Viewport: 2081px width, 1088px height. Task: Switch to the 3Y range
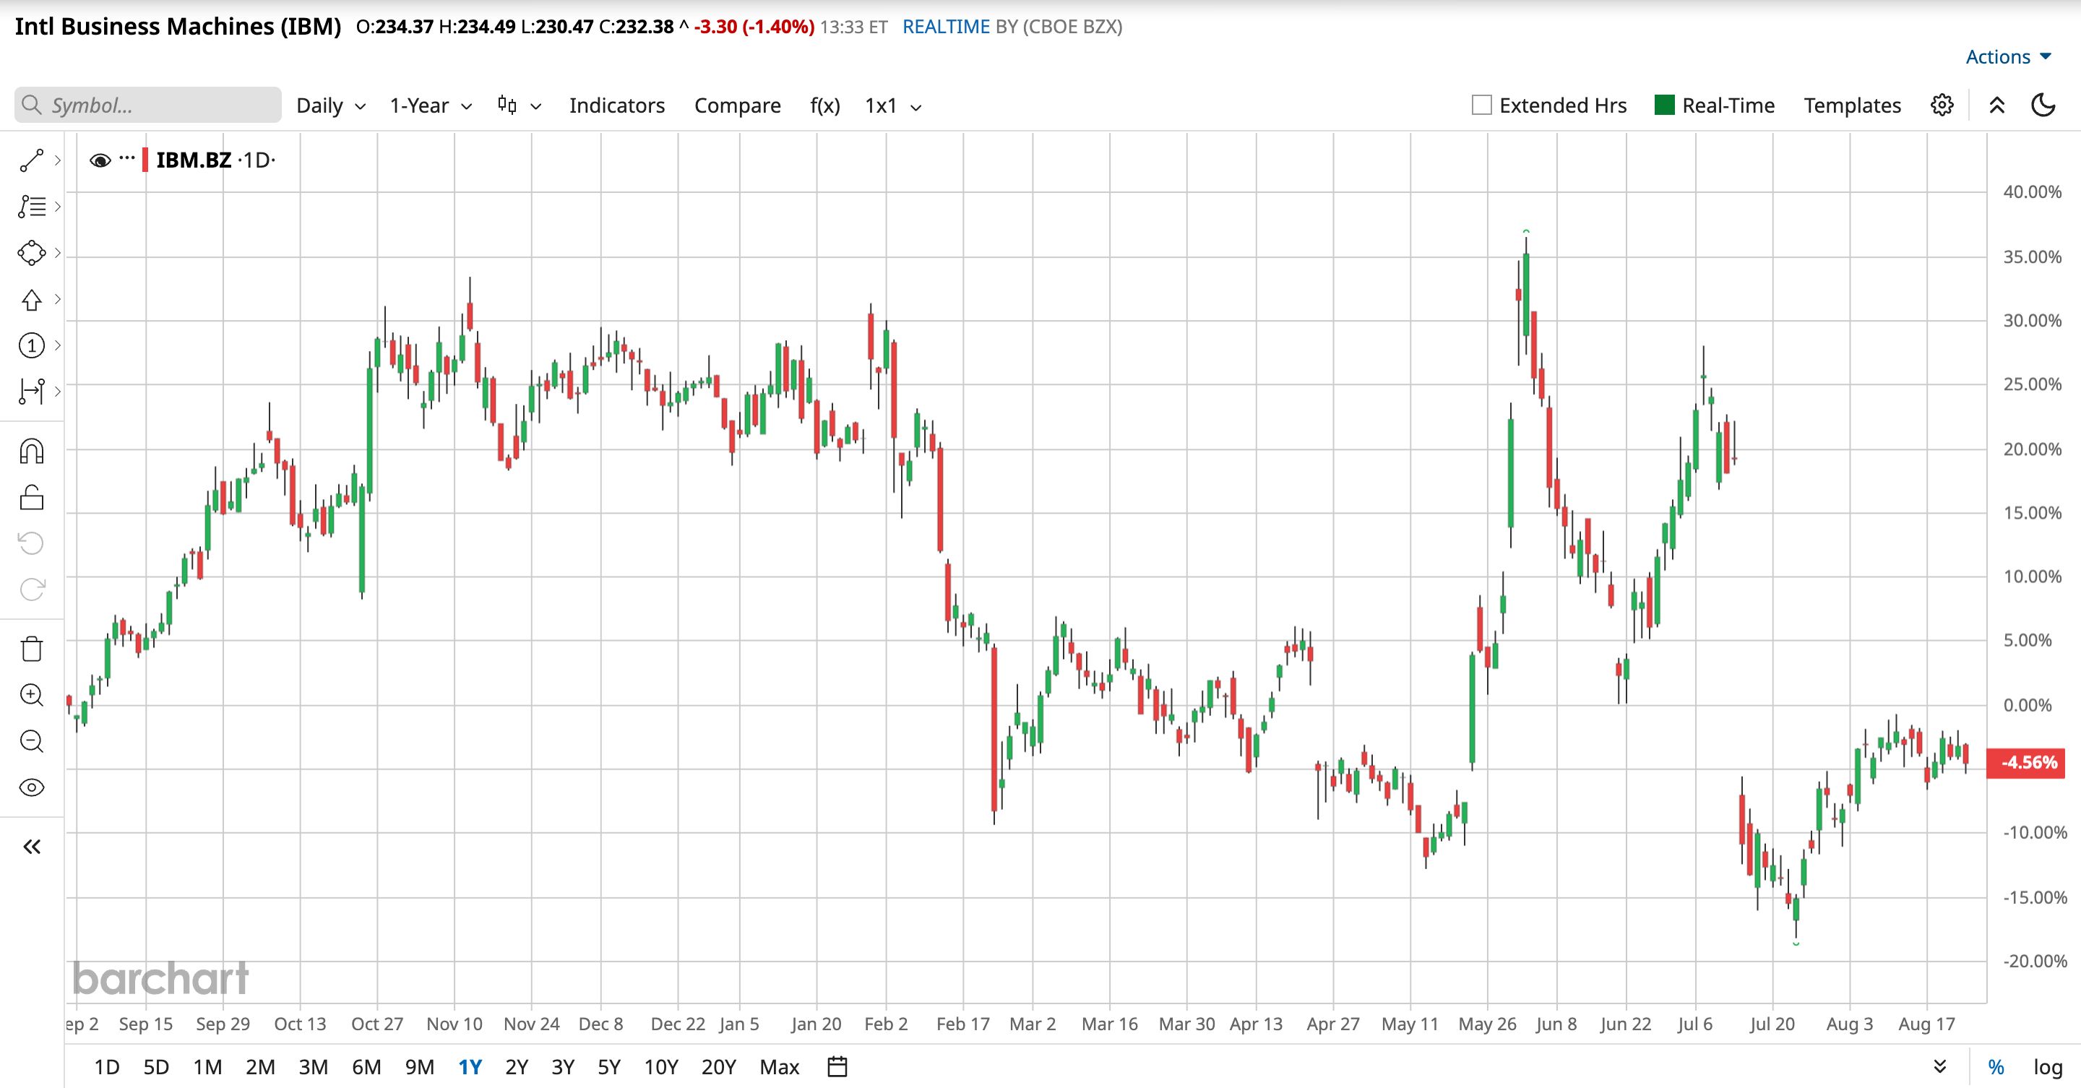tap(562, 1067)
